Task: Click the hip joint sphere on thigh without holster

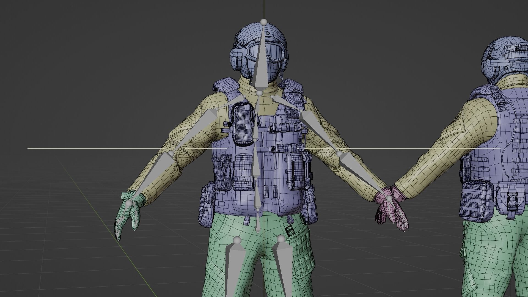Action: click(237, 240)
